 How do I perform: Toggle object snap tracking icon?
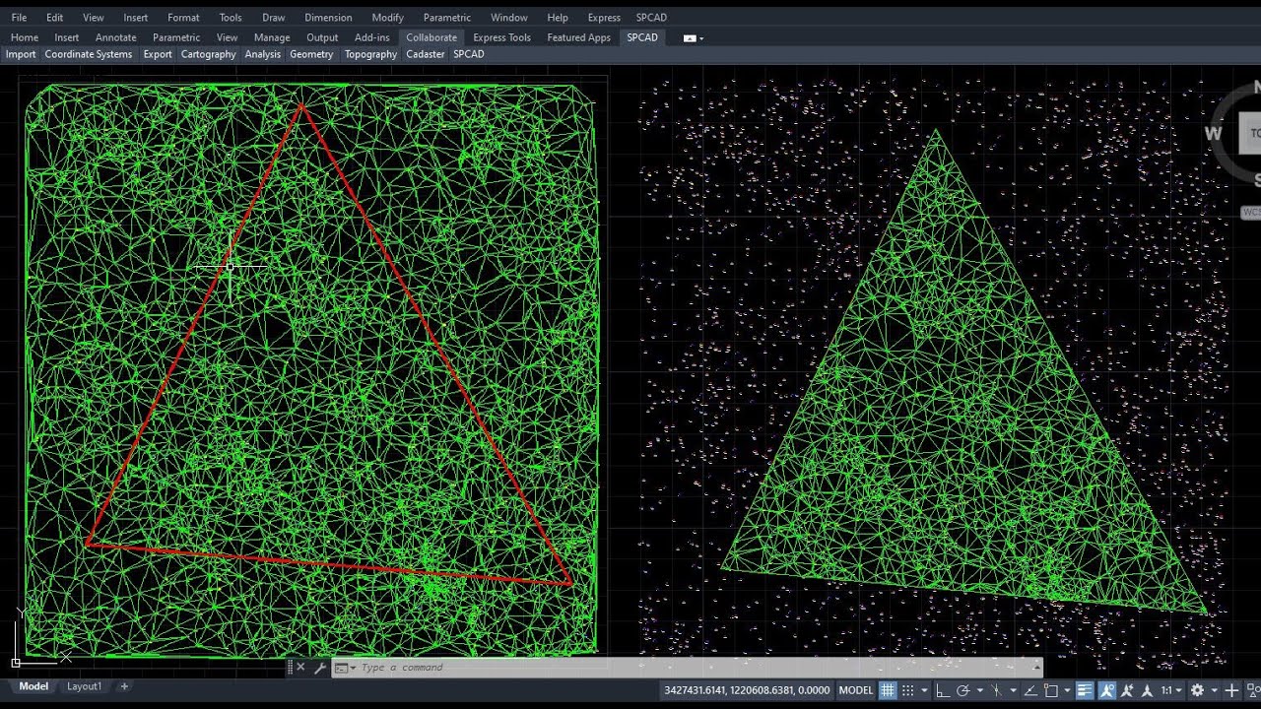tap(1030, 690)
